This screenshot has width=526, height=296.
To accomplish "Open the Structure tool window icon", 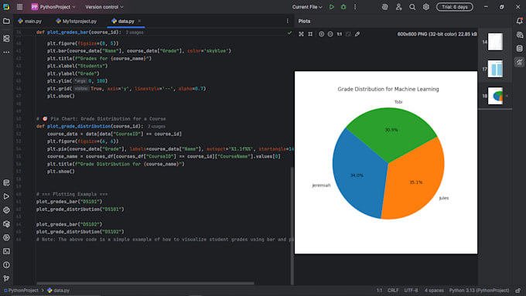I will coord(6,39).
